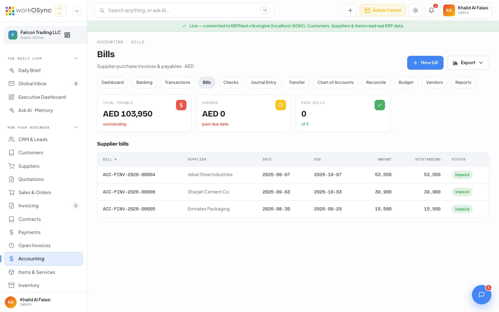This screenshot has height=312, width=499.
Task: Switch to the Banking tab
Action: click(x=144, y=83)
